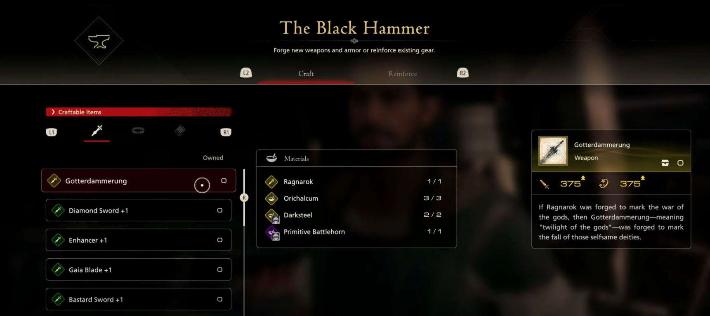710x316 pixels.
Task: Select the weapons category sword icon
Action: pyautogui.click(x=97, y=131)
